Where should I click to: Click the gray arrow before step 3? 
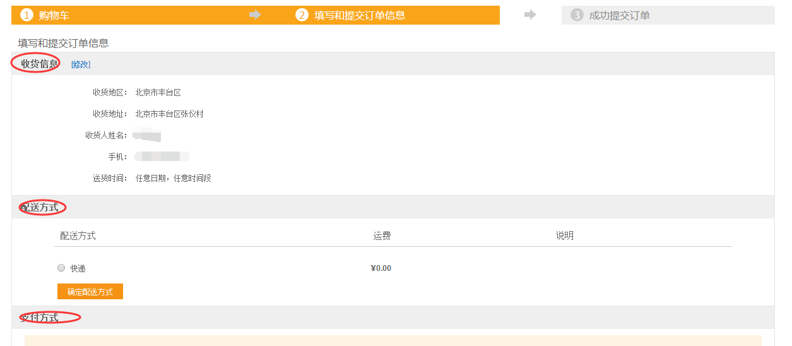(x=530, y=15)
